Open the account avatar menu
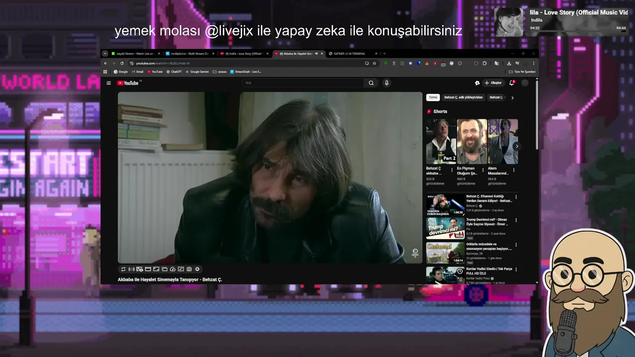This screenshot has width=635, height=357. click(x=525, y=83)
